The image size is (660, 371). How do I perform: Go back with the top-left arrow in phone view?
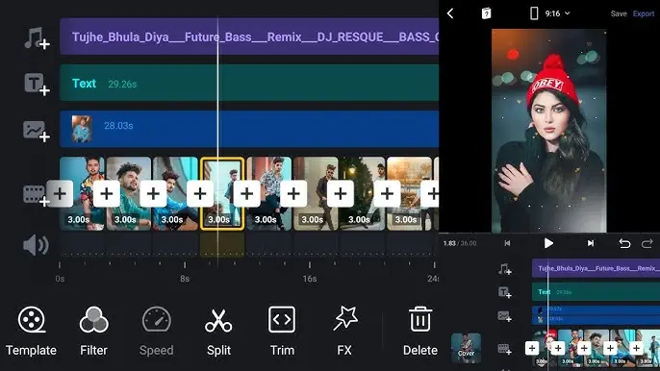click(450, 13)
